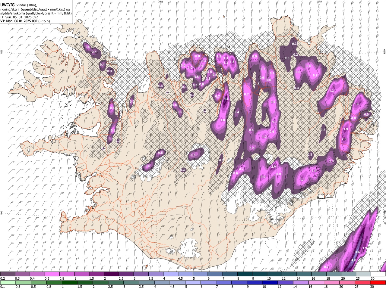Viewport: 386px width, 289px height.
Task: Select the white 30 swatch on snow legend
Action: coord(378,274)
